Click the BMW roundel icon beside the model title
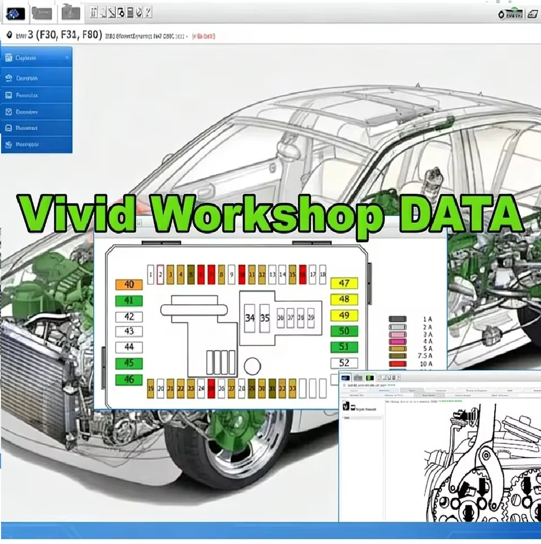Viewport: 541px width, 544px height. (10, 35)
